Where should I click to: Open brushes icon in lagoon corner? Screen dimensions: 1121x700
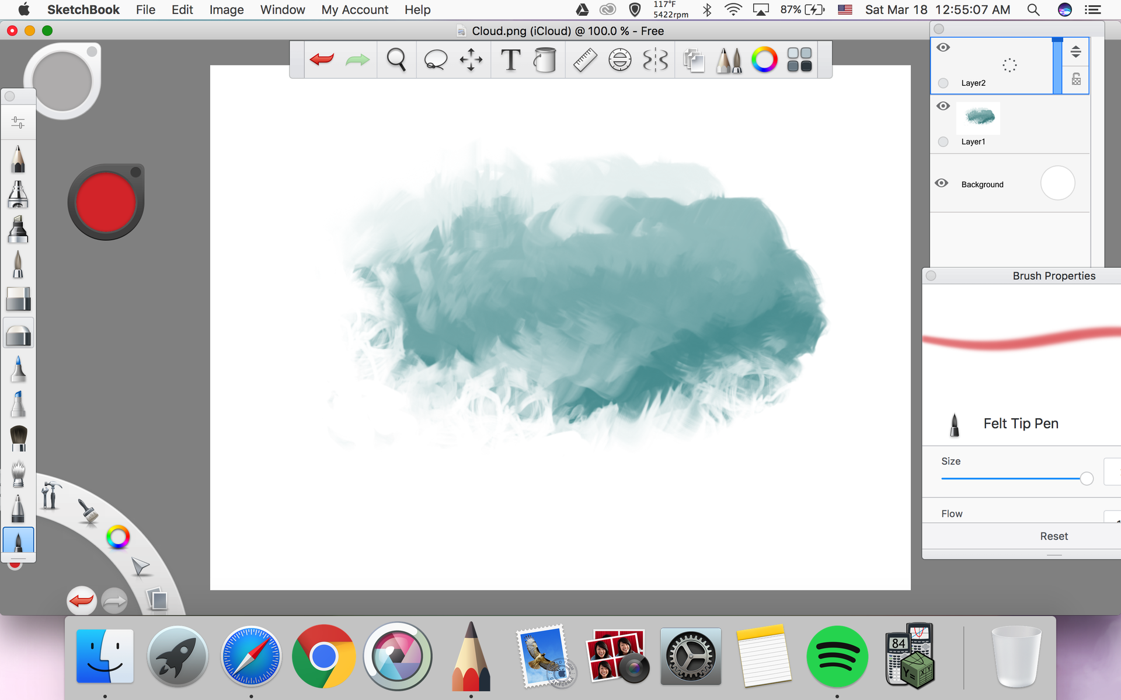pyautogui.click(x=88, y=512)
